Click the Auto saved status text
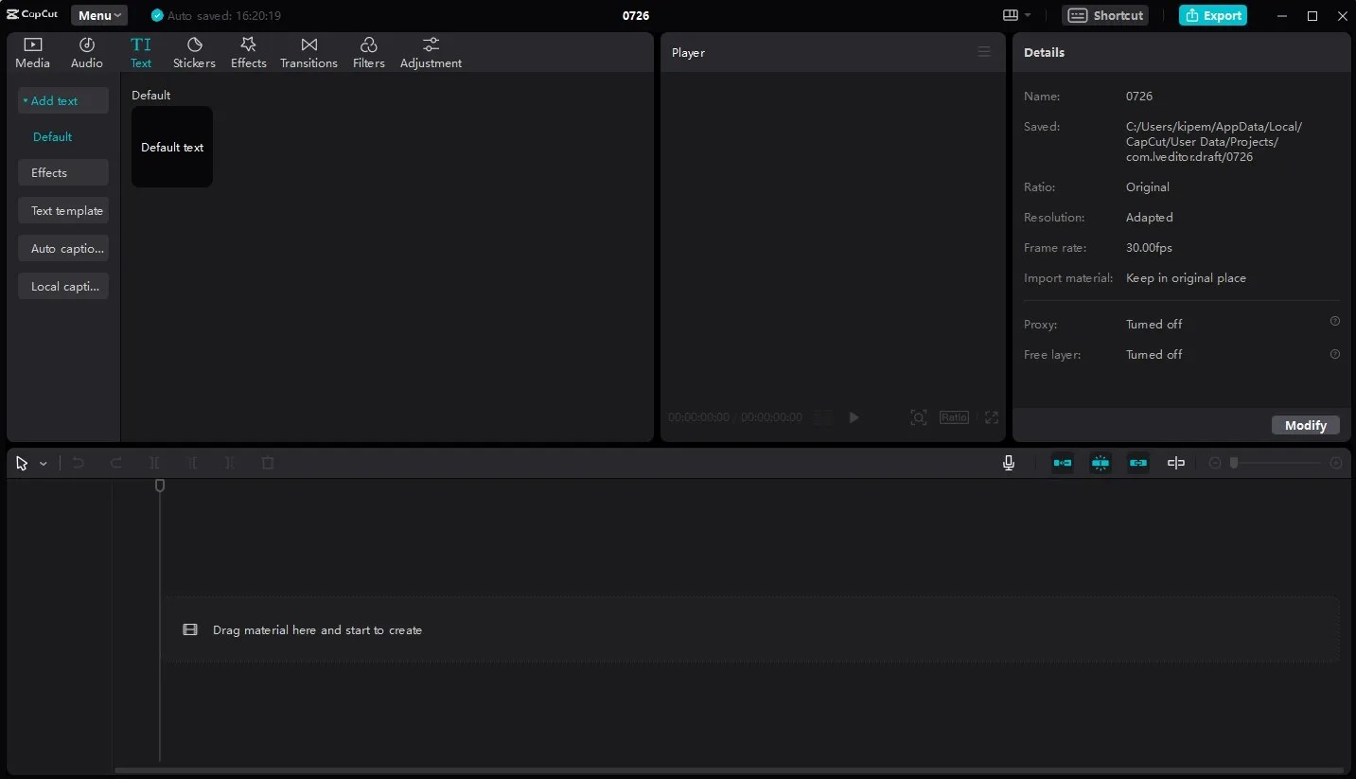This screenshot has width=1356, height=779. tap(223, 15)
